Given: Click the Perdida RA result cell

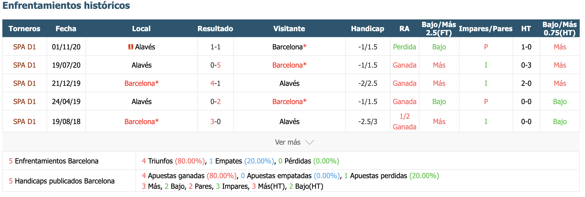Looking at the screenshot, I should [x=404, y=47].
